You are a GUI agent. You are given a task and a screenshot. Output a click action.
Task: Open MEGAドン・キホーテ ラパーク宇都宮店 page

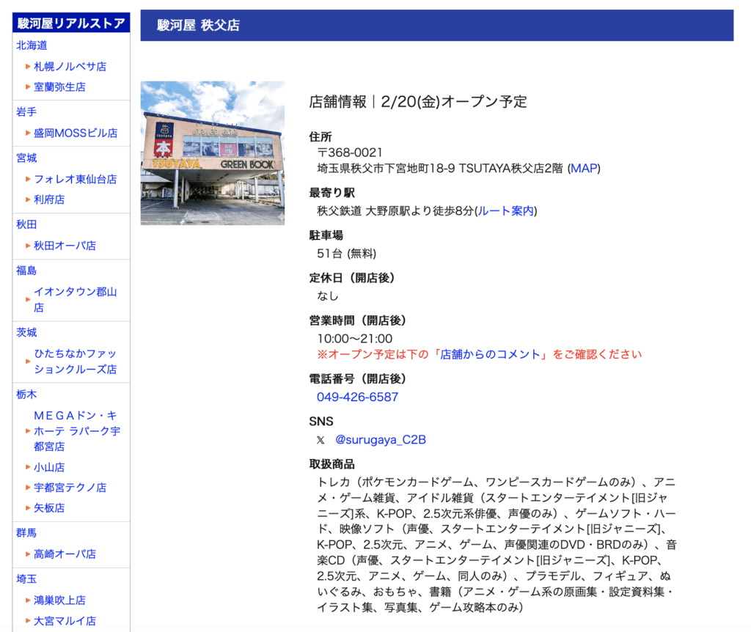pos(76,430)
